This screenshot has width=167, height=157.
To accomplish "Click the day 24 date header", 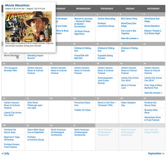I will [83, 98].
